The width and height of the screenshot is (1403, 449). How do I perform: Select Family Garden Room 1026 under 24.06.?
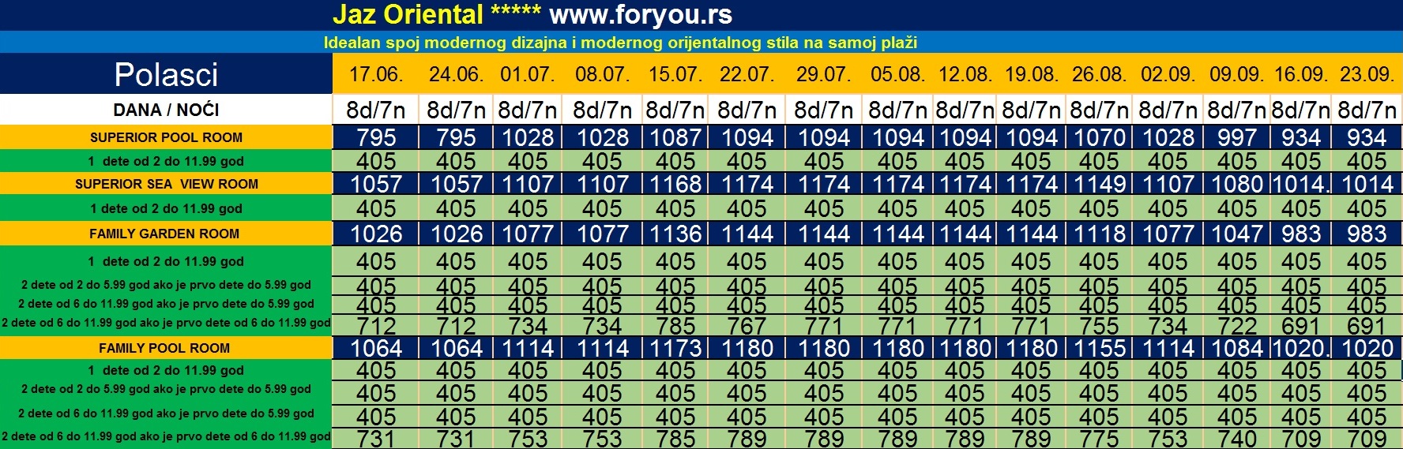[456, 234]
